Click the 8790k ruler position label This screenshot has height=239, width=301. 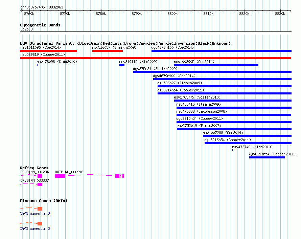(x=137, y=14)
